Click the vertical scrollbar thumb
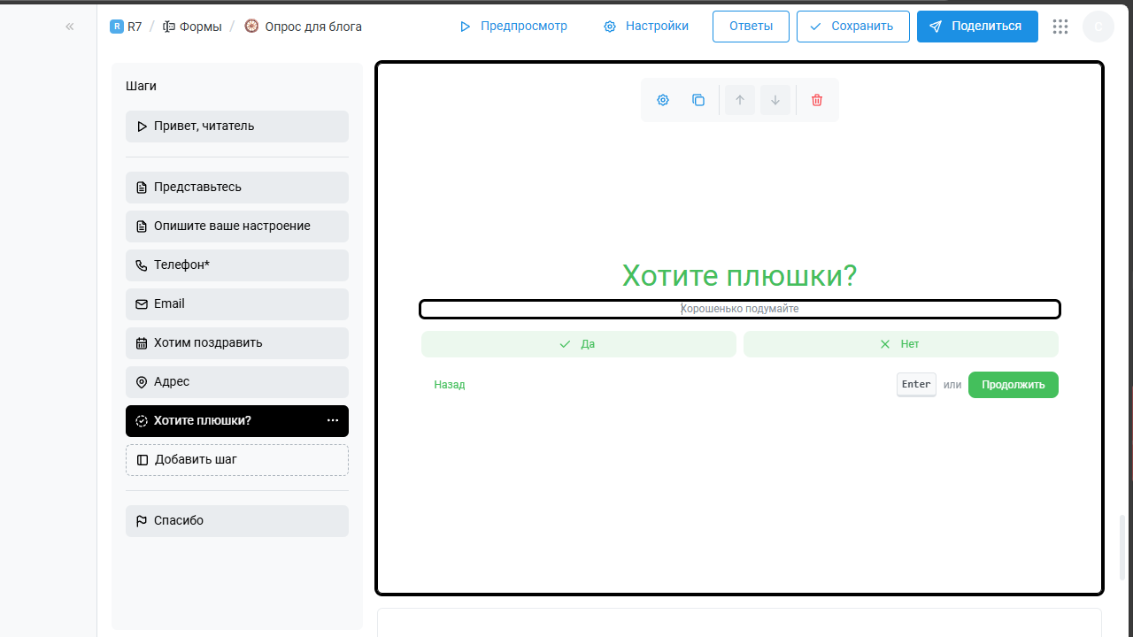Image resolution: width=1133 pixels, height=637 pixels. tap(1124, 547)
